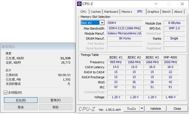189x114 pixels.
Task: Click the 8 GBytes module size value
Action: (174, 23)
